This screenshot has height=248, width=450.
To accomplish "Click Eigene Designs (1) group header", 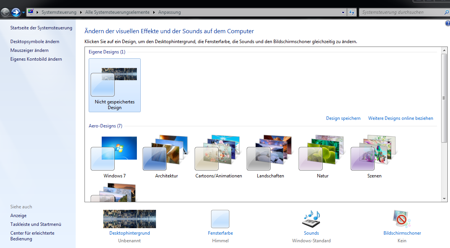I will [107, 52].
